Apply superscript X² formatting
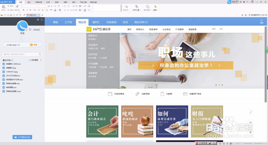Image resolution: width=268 pixels, height=145 pixels. click(39, 10)
